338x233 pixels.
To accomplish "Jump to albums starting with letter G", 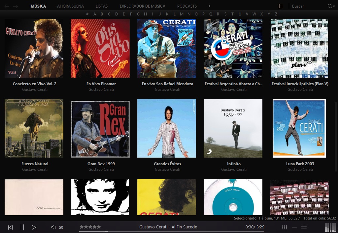I will [x=138, y=14].
